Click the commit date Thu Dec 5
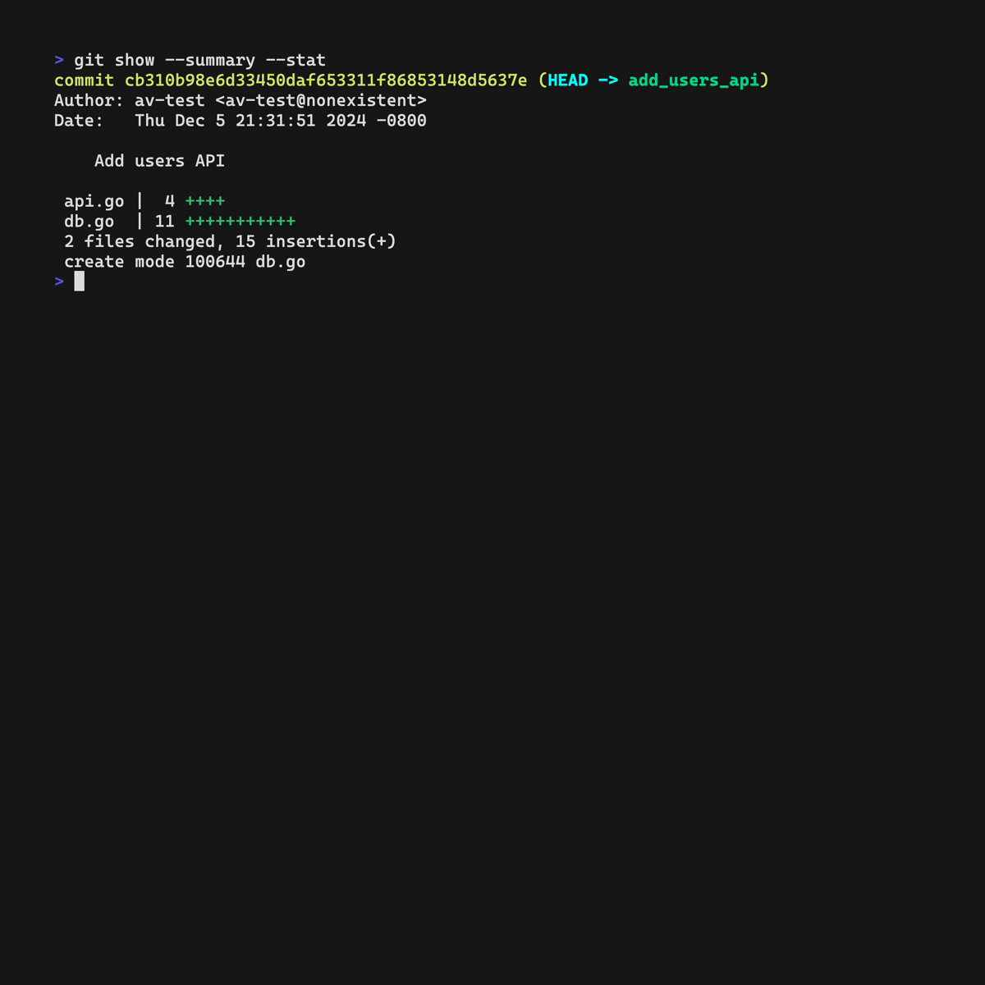985x985 pixels. coord(180,121)
